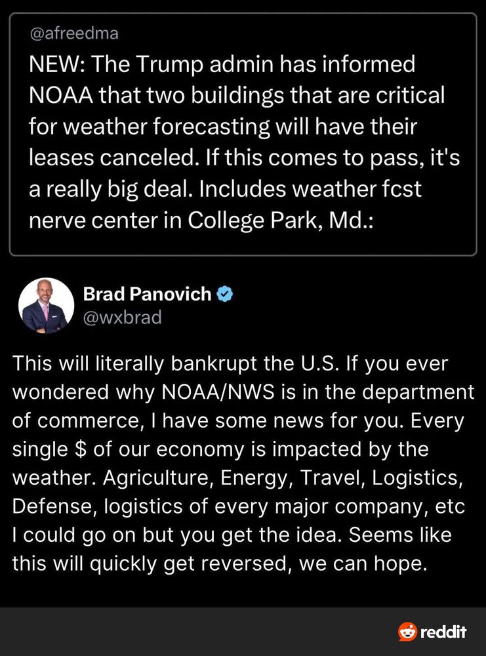Click the dollar sign in the tweet body
The image size is (486, 656).
(x=81, y=449)
